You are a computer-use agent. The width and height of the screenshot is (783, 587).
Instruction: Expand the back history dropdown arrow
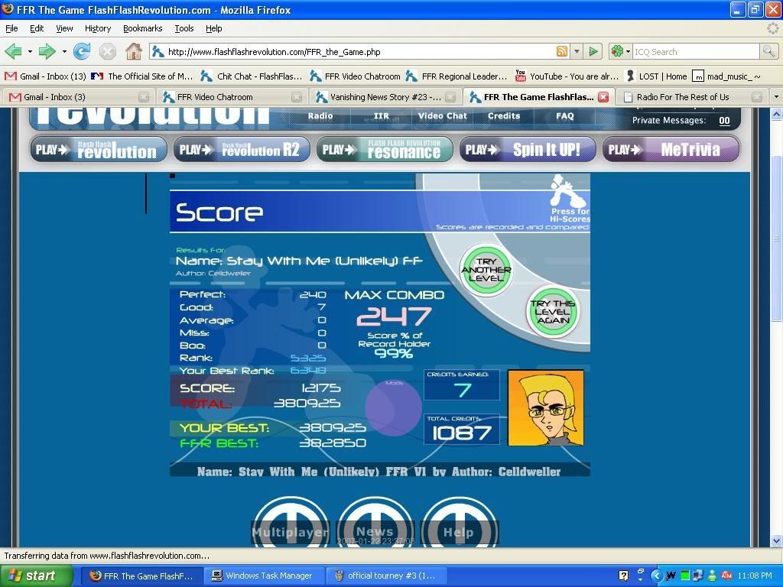tap(30, 52)
